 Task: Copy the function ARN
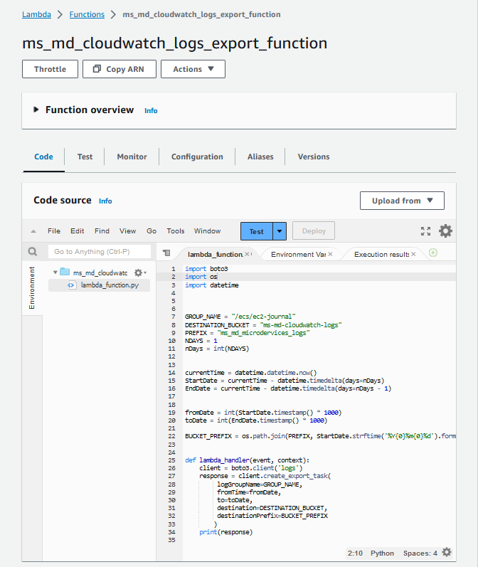[x=119, y=69]
